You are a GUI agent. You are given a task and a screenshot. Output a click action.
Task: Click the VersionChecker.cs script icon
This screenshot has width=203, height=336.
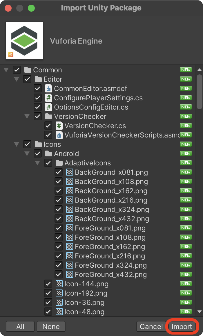[x=59, y=126]
